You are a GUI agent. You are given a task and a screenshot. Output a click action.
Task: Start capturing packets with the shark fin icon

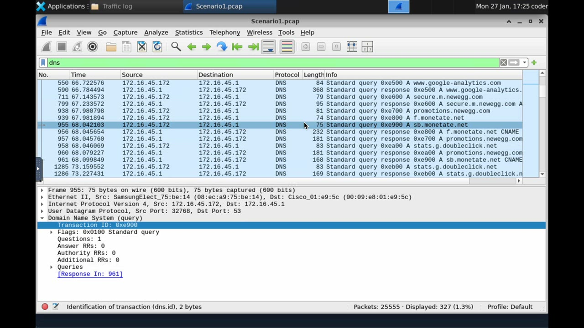[47, 47]
